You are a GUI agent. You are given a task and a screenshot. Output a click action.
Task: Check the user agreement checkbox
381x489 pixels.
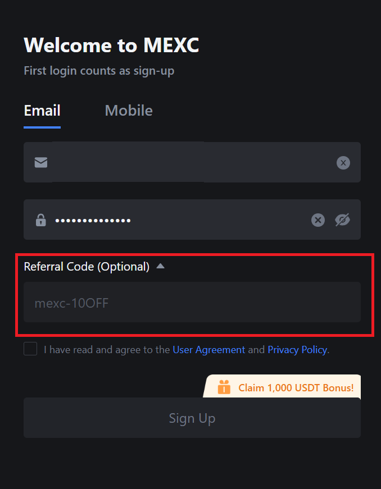point(30,349)
